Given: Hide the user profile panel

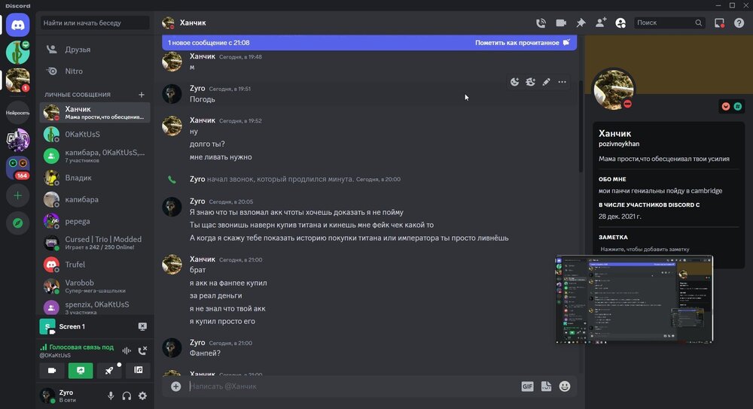Looking at the screenshot, I should tap(620, 23).
